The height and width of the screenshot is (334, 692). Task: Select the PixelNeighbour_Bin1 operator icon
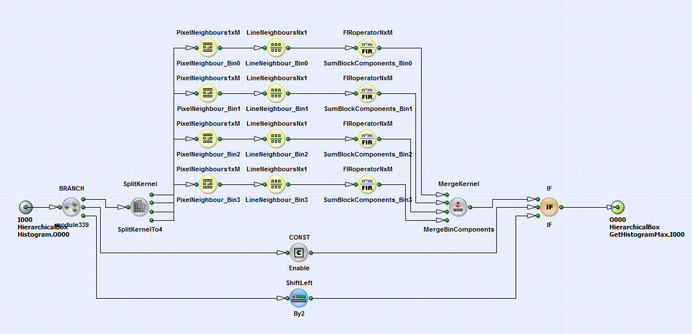[x=208, y=93]
